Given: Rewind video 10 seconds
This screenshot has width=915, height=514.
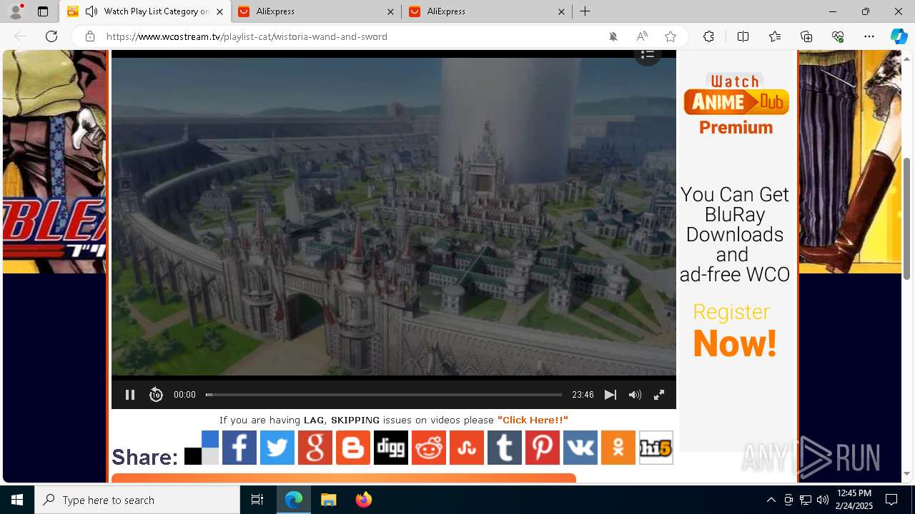Looking at the screenshot, I should (156, 395).
